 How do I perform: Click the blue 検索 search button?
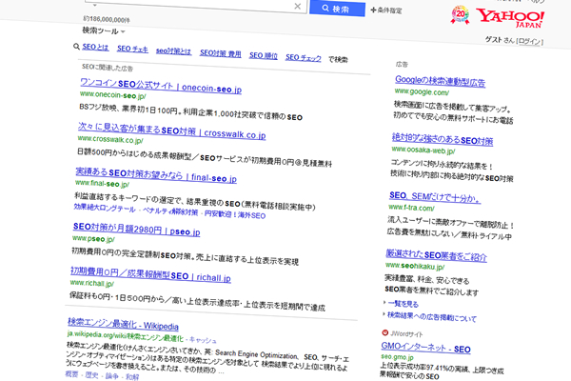pyautogui.click(x=337, y=9)
